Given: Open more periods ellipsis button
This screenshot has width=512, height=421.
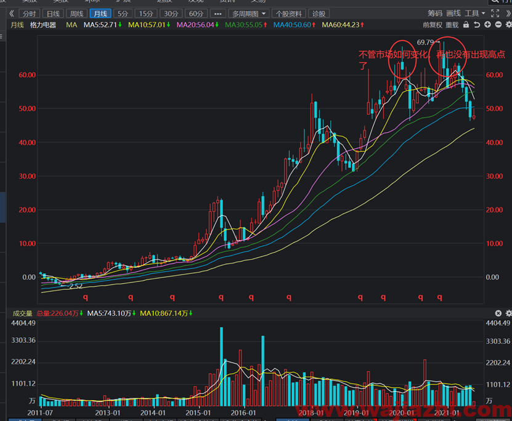Looking at the screenshot, I should click(217, 14).
